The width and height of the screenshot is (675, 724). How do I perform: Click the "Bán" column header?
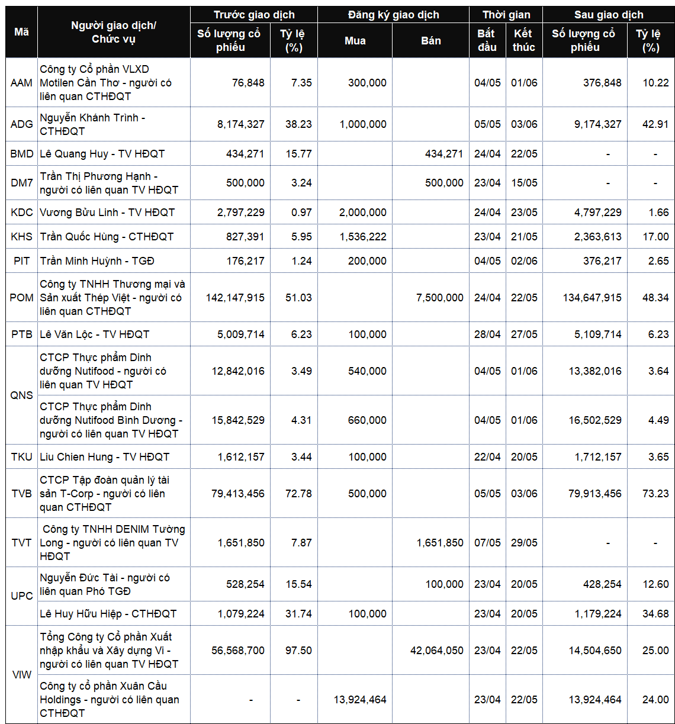tap(430, 41)
